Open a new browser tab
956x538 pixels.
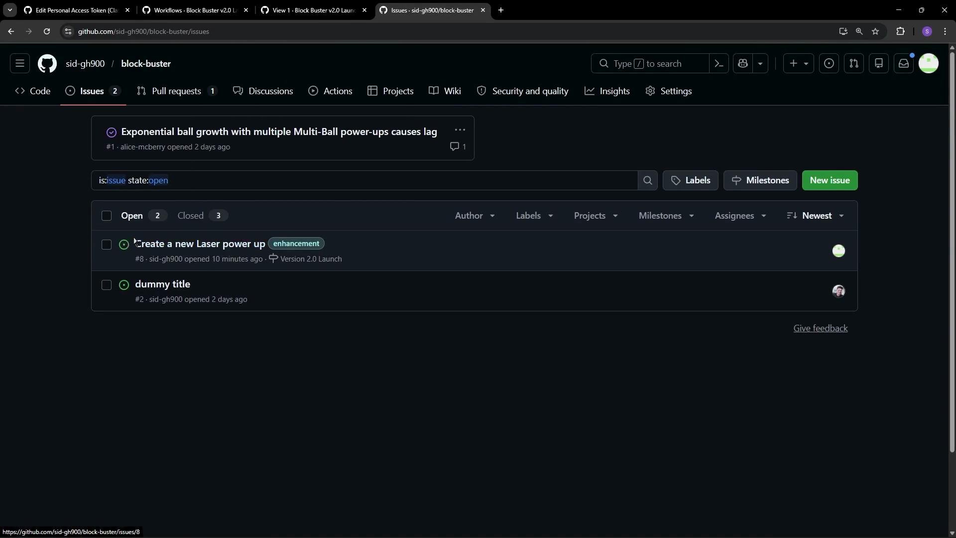(x=501, y=10)
